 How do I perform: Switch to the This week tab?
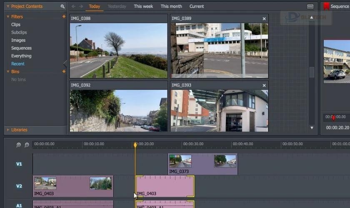[x=143, y=7]
